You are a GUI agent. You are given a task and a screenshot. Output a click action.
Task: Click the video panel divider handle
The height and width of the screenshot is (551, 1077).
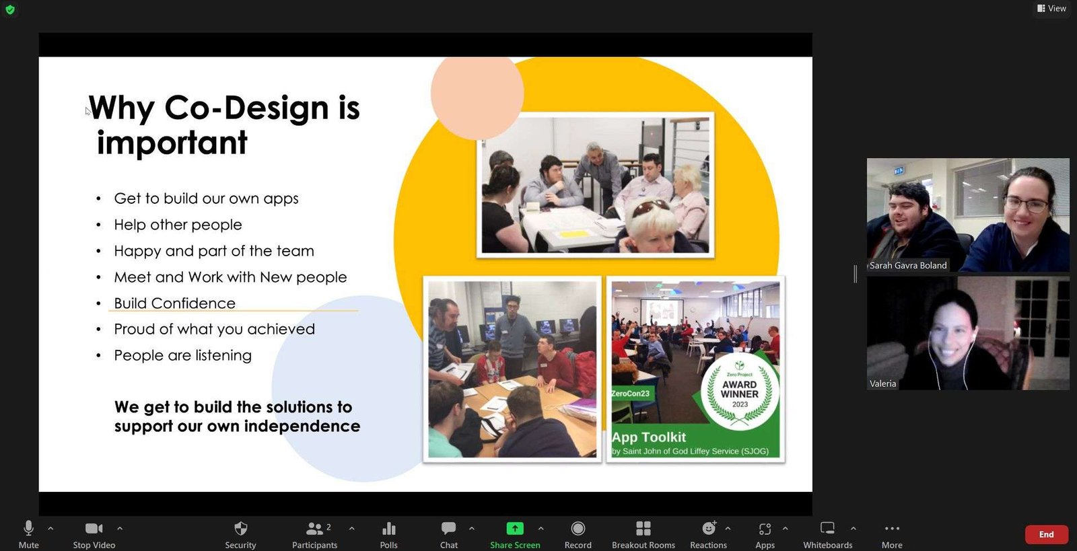[x=856, y=274]
